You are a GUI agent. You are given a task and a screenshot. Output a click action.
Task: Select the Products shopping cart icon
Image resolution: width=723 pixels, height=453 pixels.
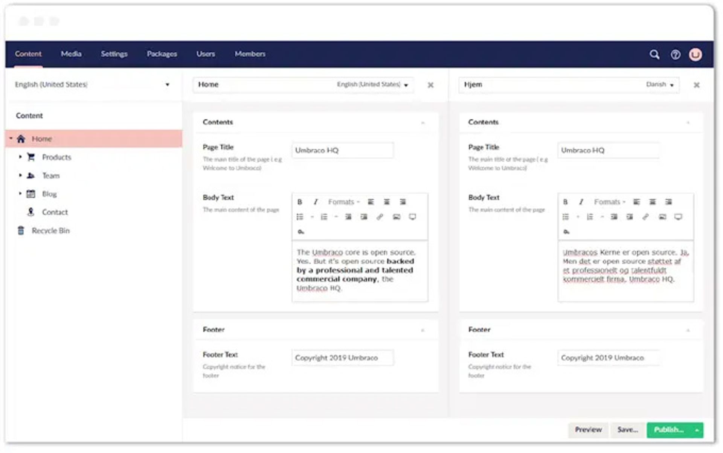[31, 157]
